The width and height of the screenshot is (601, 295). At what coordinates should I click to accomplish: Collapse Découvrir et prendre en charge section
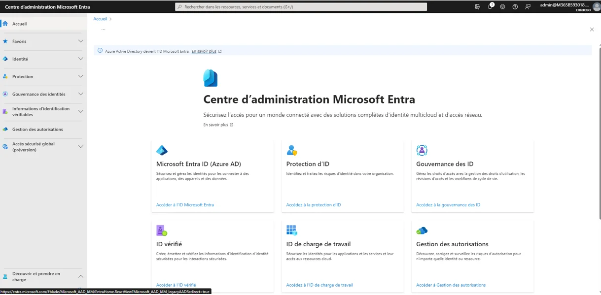point(80,276)
